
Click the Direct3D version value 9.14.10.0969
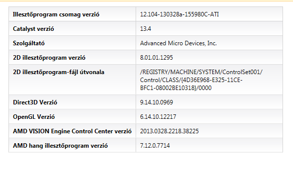(156, 102)
